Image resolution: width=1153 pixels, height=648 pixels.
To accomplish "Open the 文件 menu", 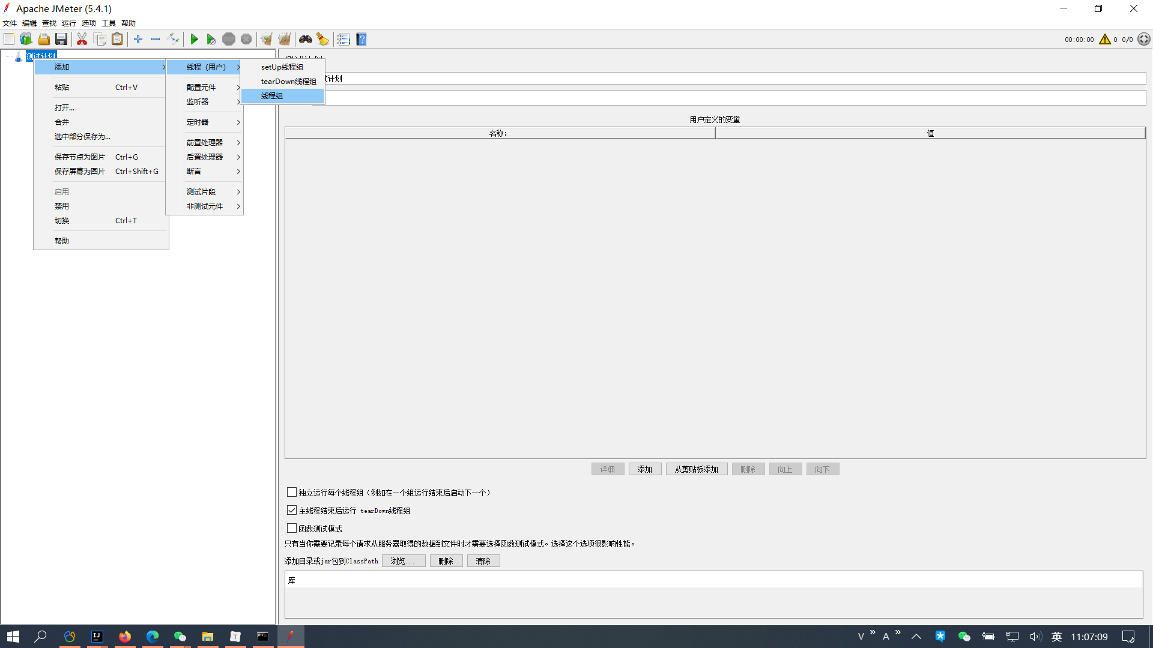I will (10, 23).
